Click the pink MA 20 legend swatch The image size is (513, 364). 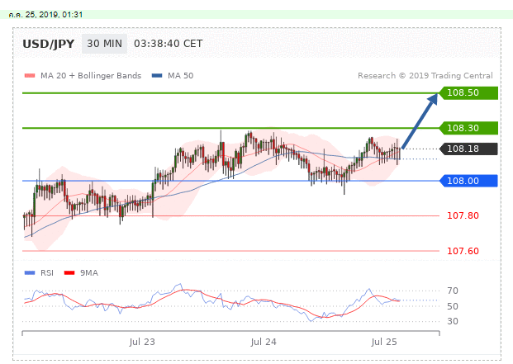click(x=30, y=76)
